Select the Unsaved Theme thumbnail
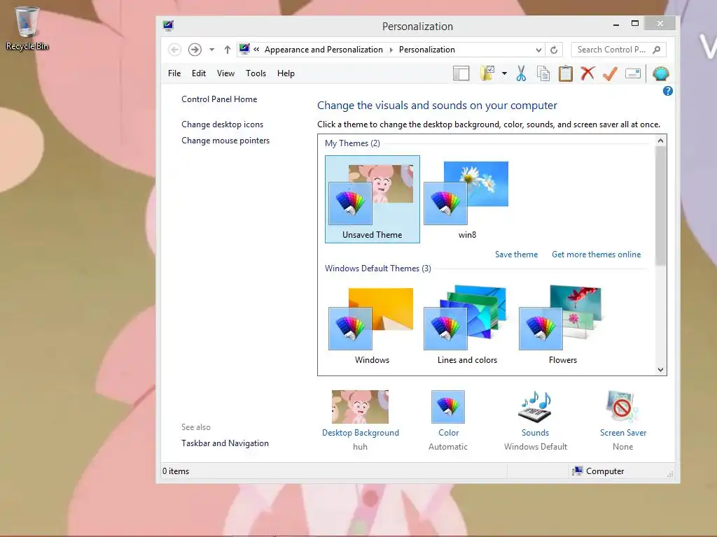This screenshot has height=537, width=717. click(x=373, y=199)
